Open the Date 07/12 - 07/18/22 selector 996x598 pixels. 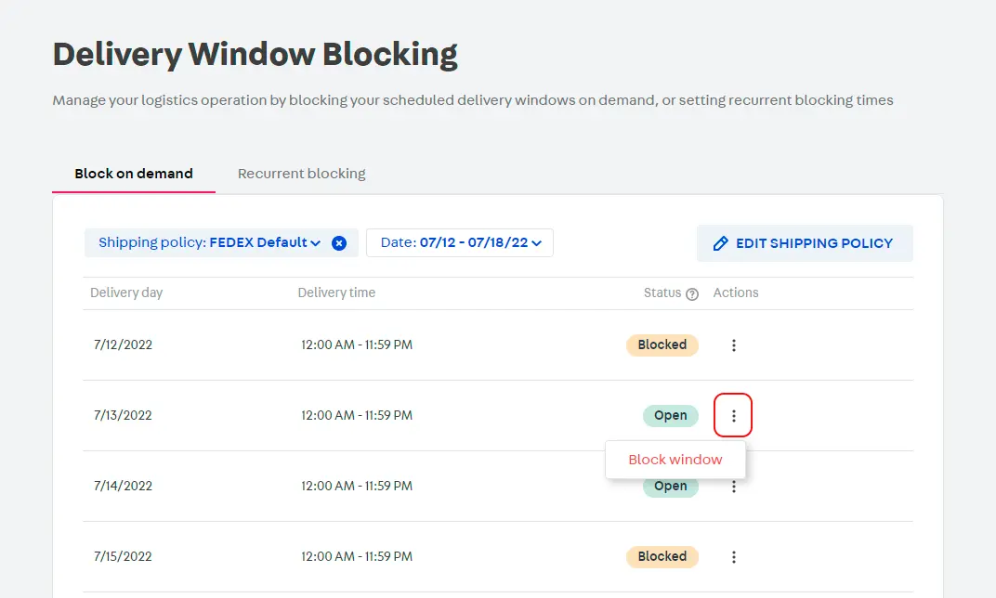[459, 242]
